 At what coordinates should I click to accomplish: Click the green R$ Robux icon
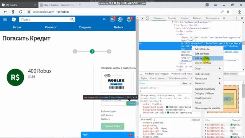(15, 77)
